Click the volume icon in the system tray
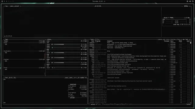This screenshot has height=109, width=195. pos(190,1)
